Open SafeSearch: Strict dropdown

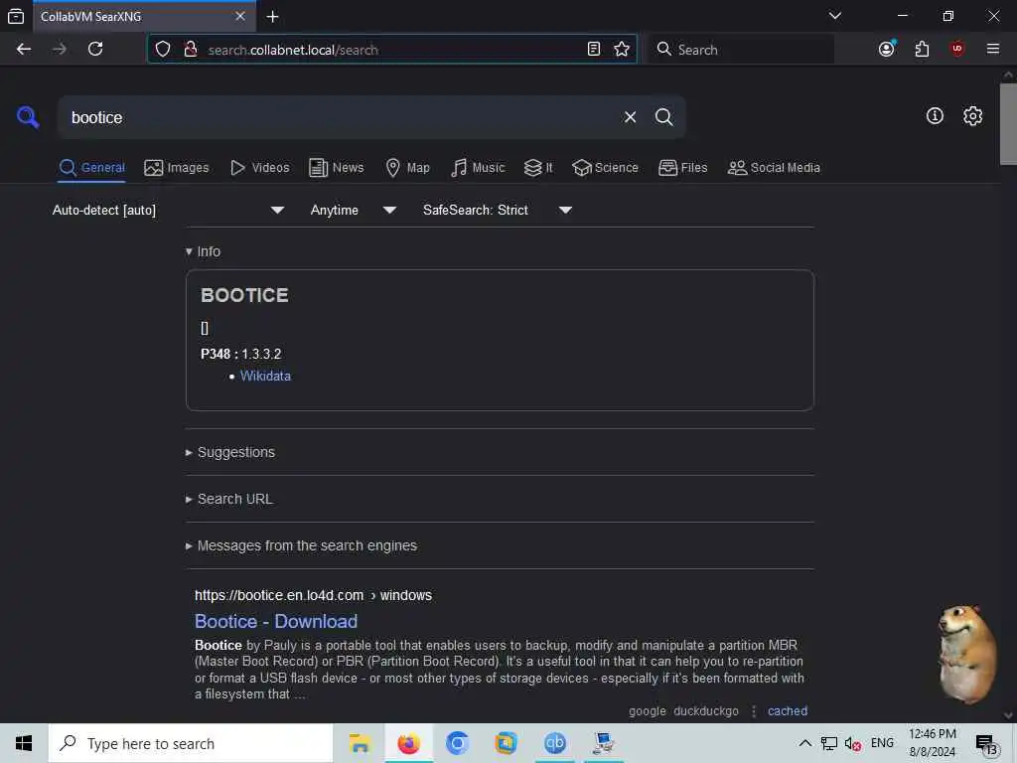pyautogui.click(x=498, y=211)
